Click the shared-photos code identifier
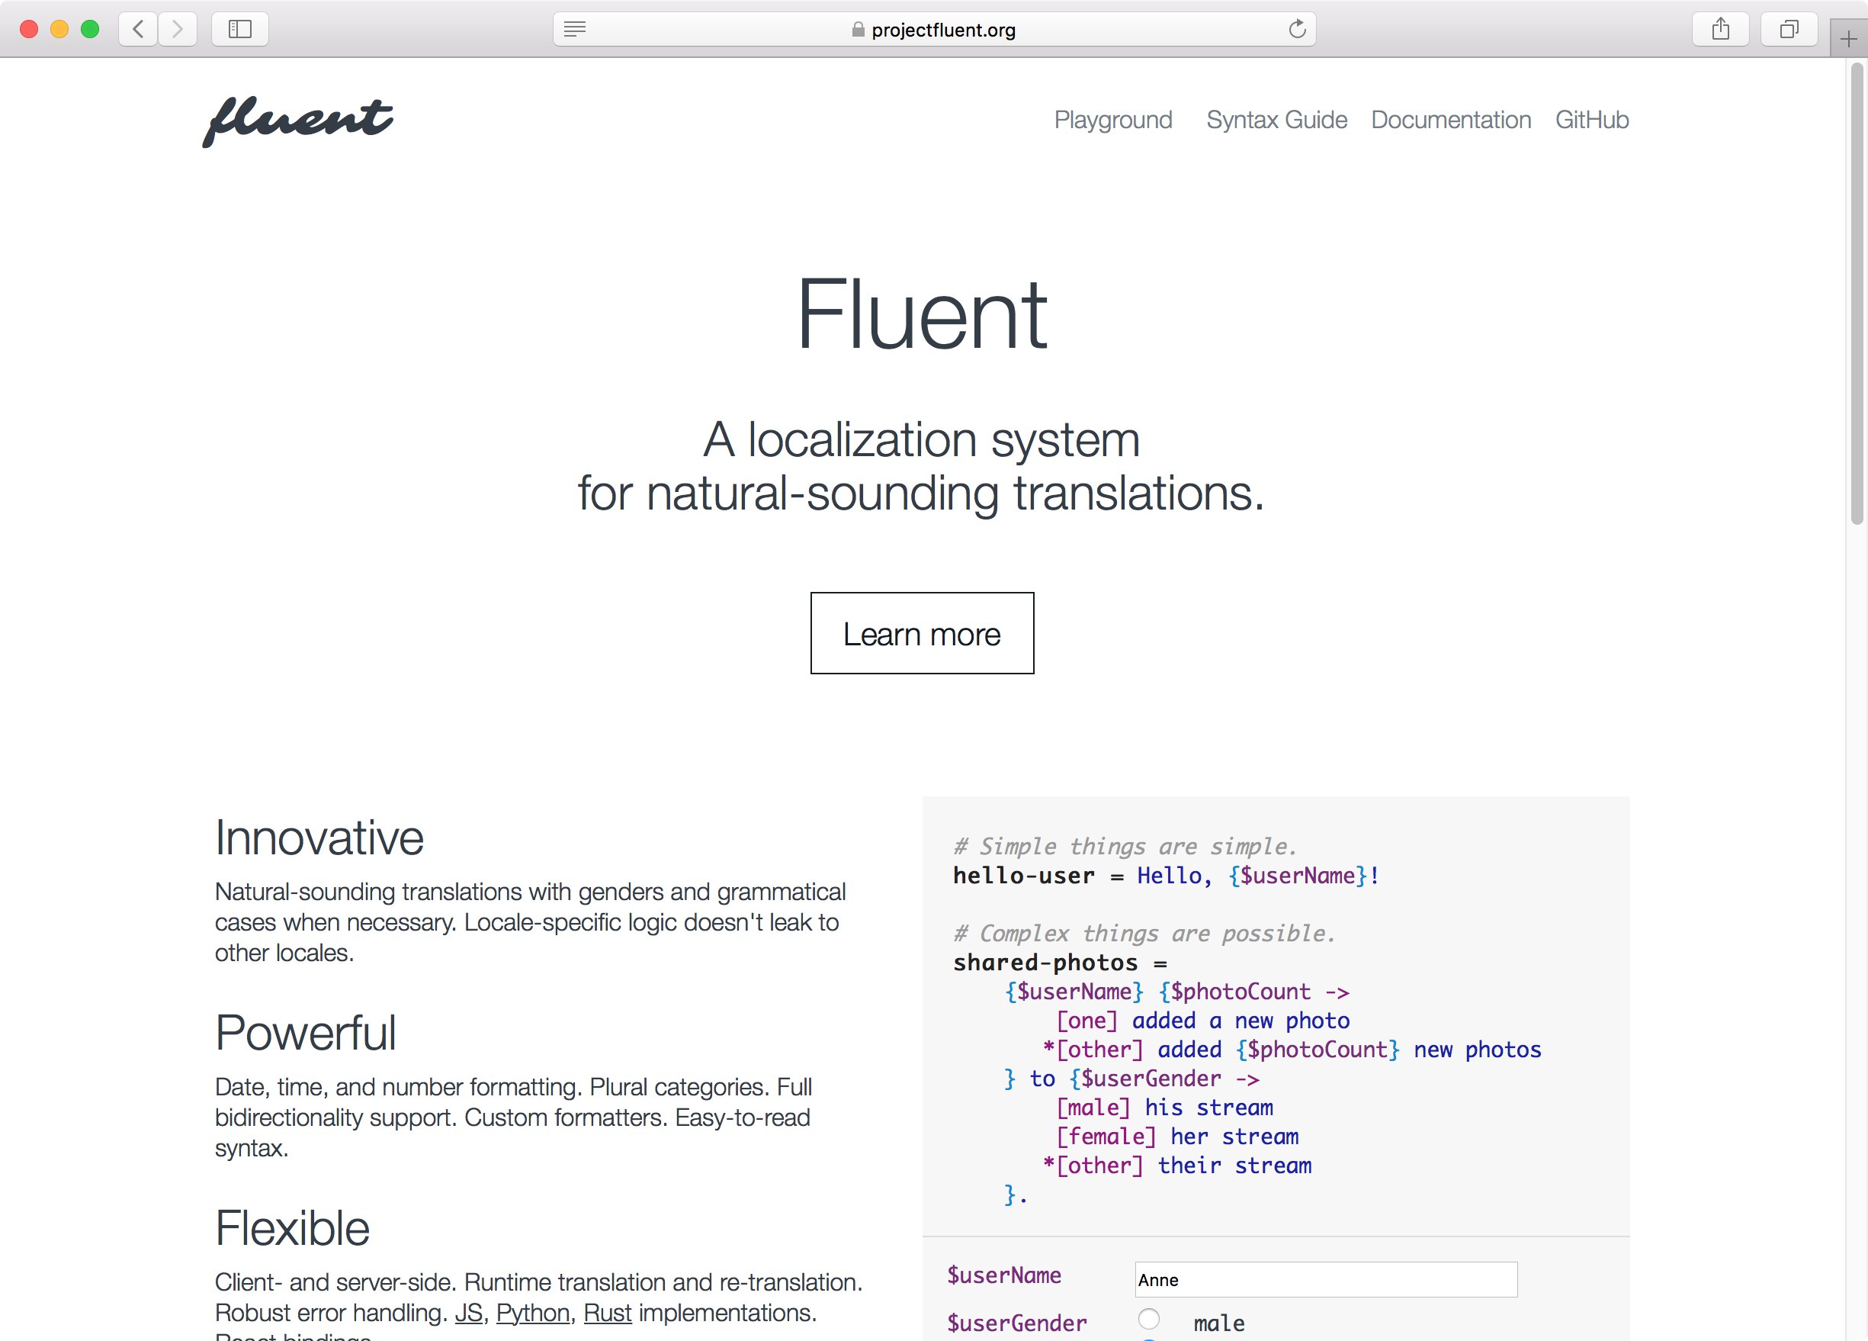 click(x=1045, y=963)
